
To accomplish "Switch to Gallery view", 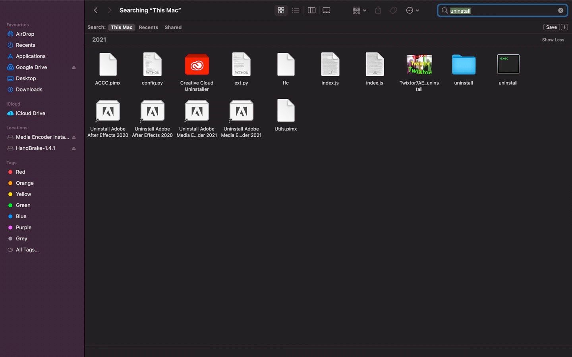I will [x=327, y=10].
